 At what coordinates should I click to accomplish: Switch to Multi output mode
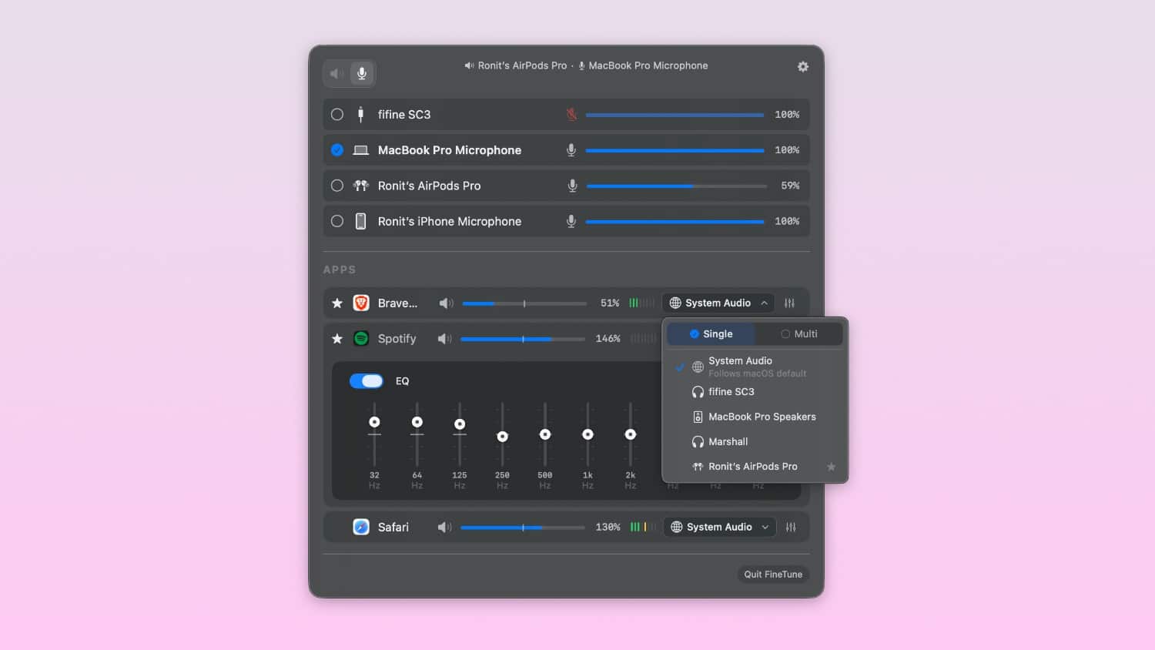(x=799, y=334)
